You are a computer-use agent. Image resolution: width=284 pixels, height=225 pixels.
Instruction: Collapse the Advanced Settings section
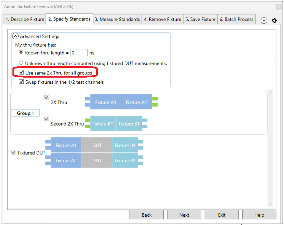[x=16, y=36]
